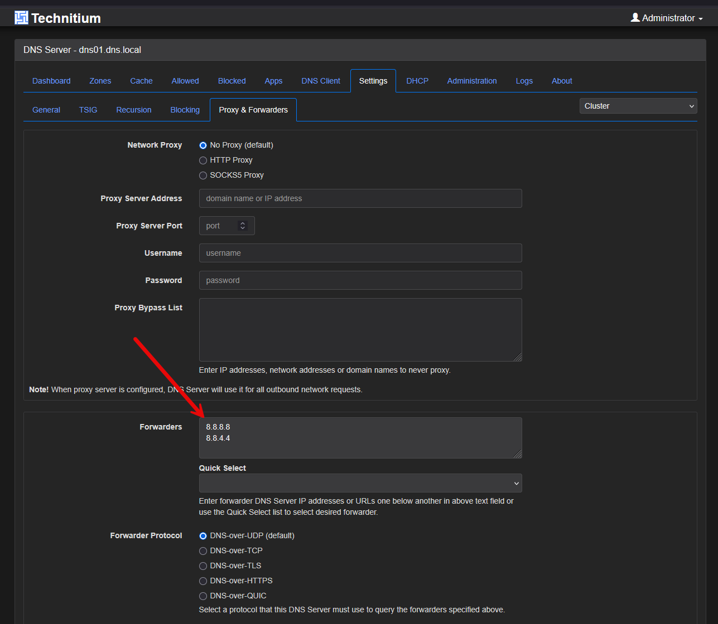Open the Blocked tab
The height and width of the screenshot is (624, 718).
(x=232, y=81)
